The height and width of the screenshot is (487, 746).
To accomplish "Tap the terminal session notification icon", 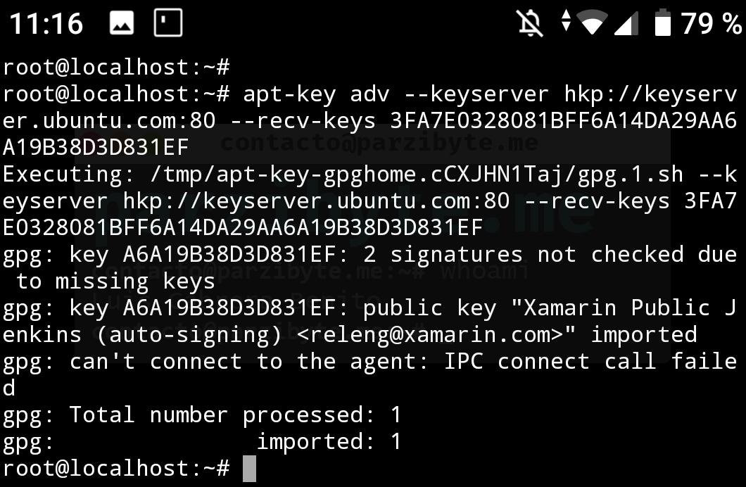I will (167, 23).
